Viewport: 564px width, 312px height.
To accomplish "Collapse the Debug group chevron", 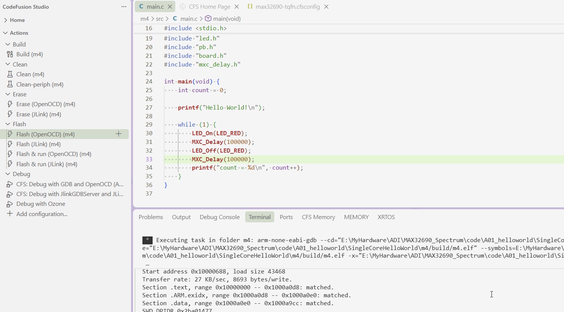I will [8, 174].
